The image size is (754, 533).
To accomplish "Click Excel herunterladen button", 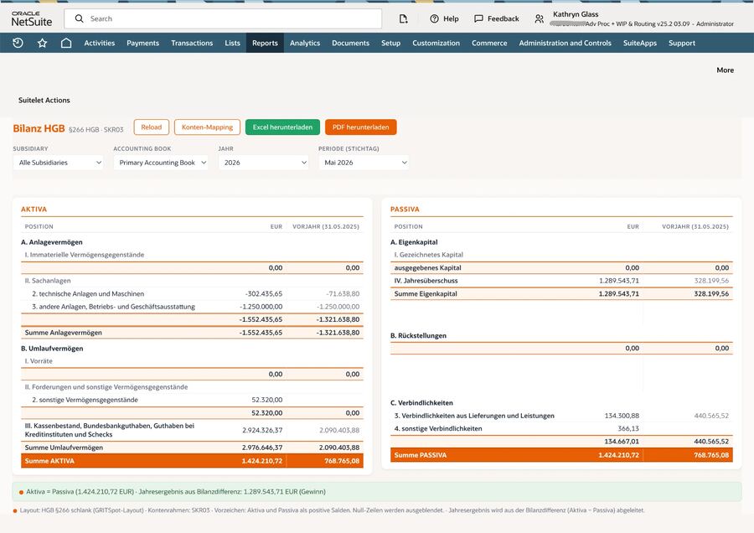I will point(283,127).
